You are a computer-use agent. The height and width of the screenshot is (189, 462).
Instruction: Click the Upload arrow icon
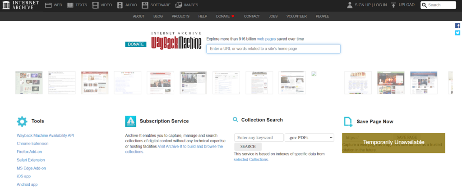tap(394, 5)
